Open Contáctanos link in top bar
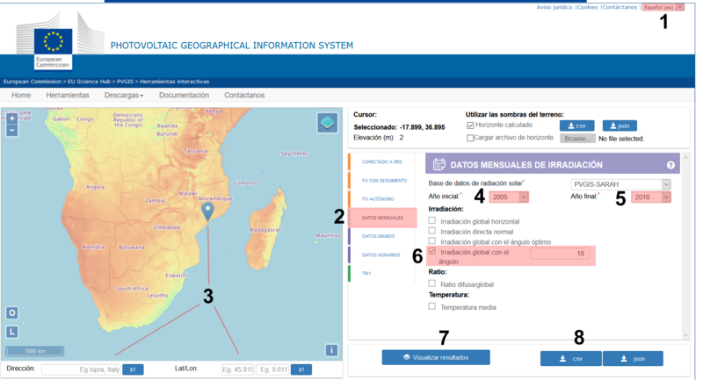Screen dimensions: 703x380 click(x=620, y=7)
